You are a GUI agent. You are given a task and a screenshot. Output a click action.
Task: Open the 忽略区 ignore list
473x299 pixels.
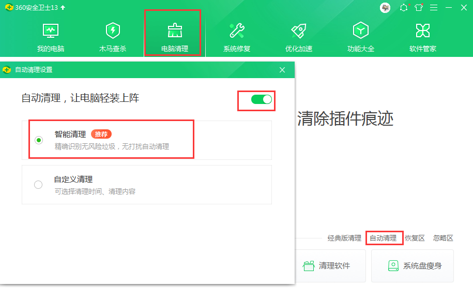[443, 238]
